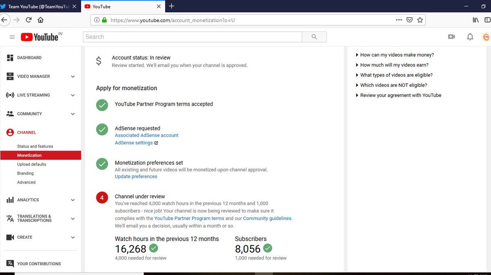Open the Associated AdSense account link
Screen dimensions: 491x275
pyautogui.click(x=146, y=135)
